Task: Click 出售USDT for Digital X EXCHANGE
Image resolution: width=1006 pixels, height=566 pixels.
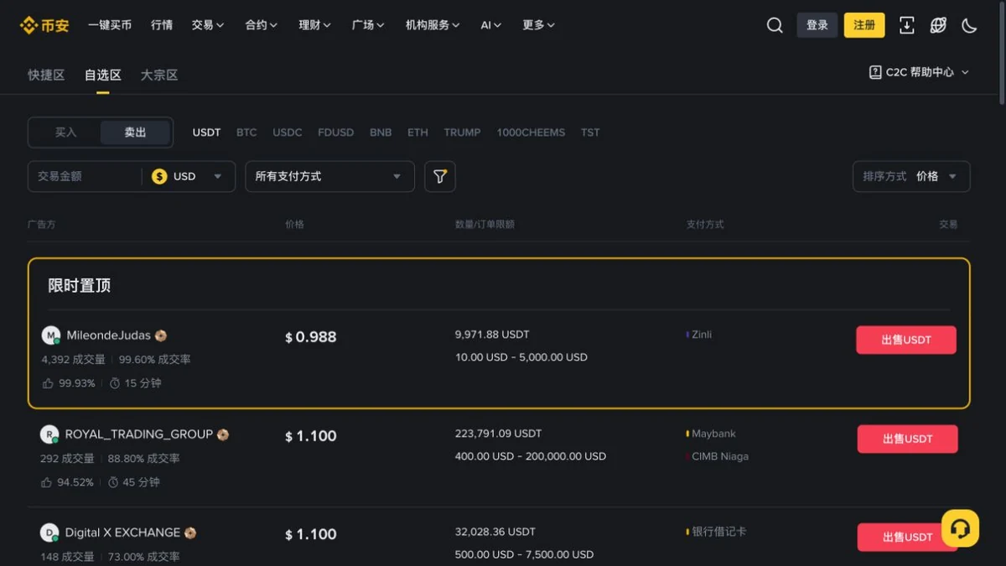Action: [907, 537]
